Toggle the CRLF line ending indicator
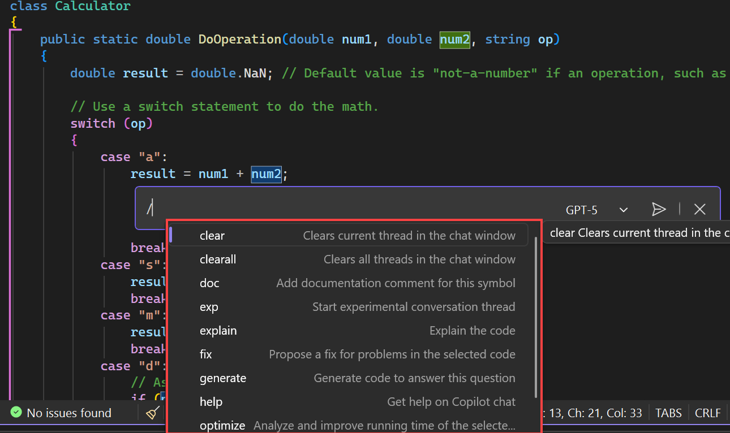This screenshot has height=433, width=730. [707, 413]
